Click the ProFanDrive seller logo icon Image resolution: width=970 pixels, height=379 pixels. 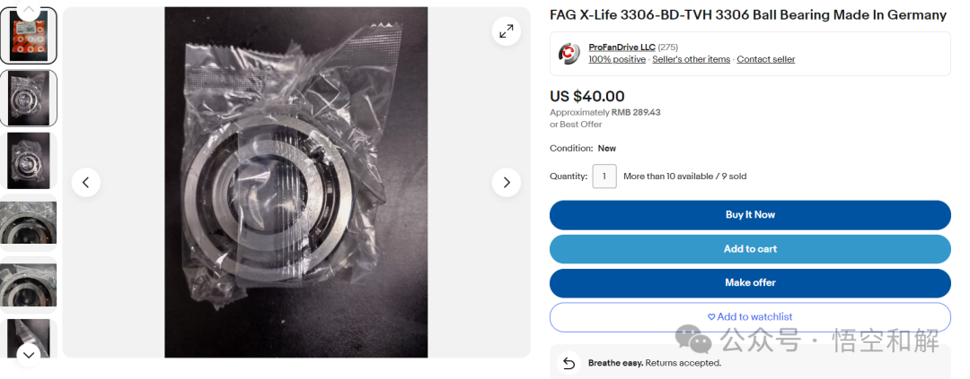[569, 54]
